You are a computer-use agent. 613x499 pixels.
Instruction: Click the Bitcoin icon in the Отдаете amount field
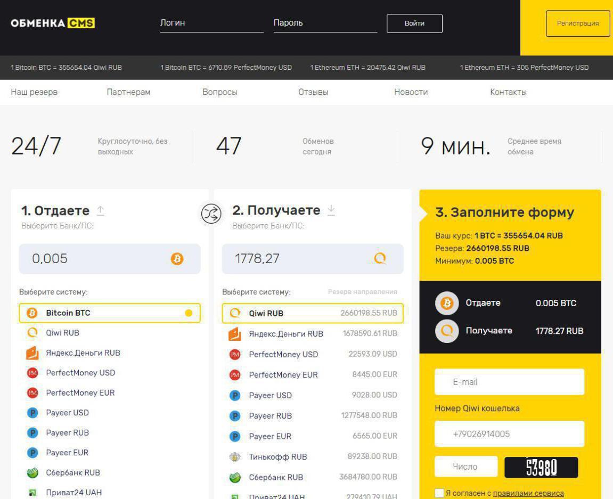click(177, 258)
